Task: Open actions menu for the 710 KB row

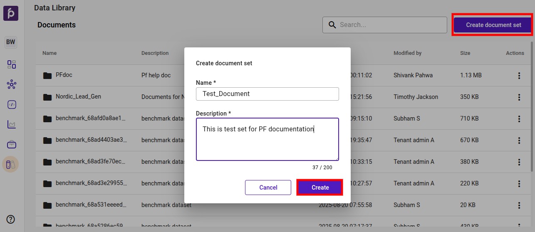Action: (519, 119)
